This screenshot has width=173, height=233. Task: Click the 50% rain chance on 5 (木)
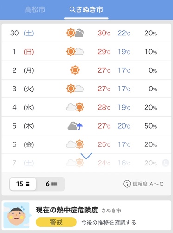[x=151, y=126]
